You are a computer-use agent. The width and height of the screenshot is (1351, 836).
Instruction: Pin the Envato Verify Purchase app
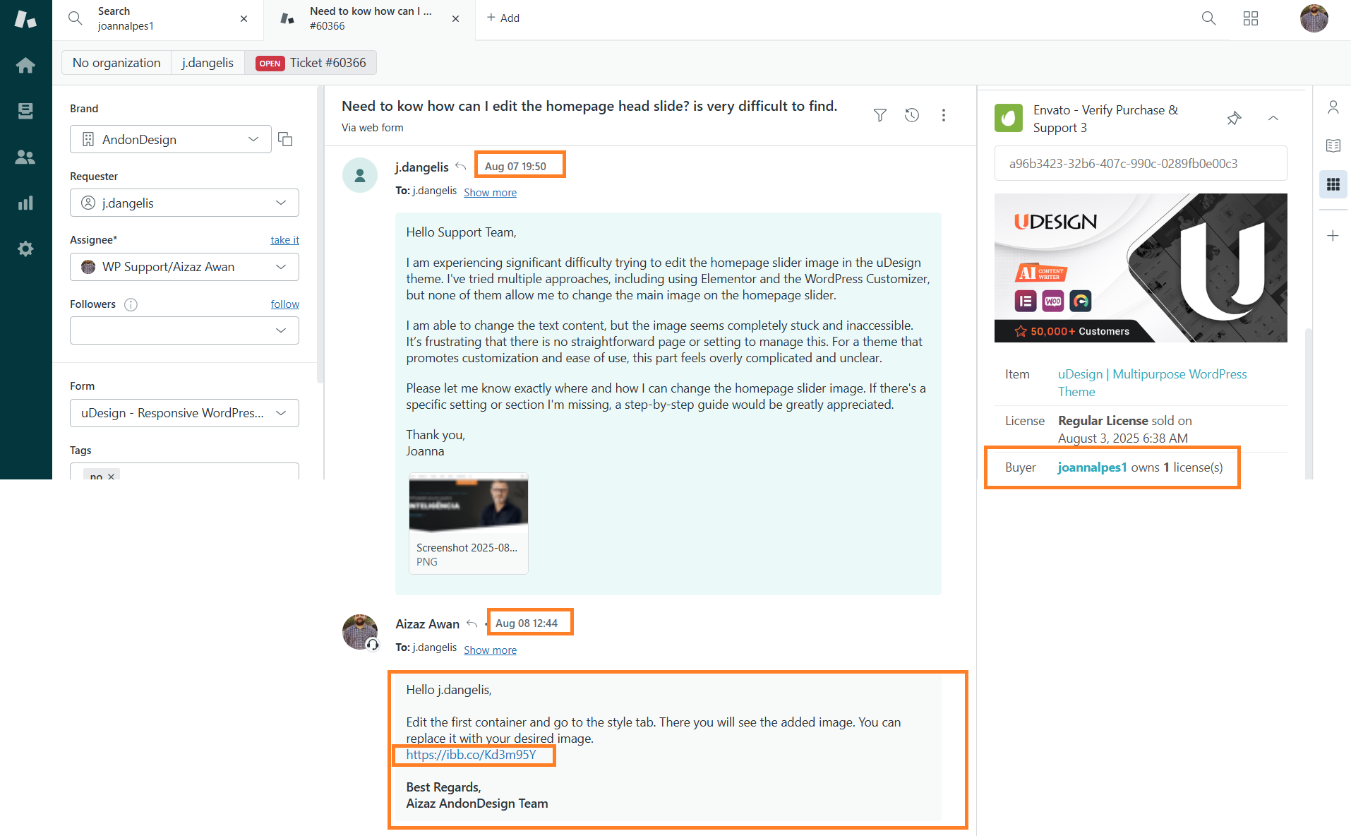(1234, 118)
